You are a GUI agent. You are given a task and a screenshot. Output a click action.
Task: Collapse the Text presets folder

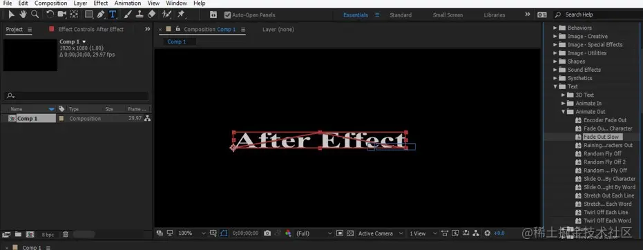[555, 86]
